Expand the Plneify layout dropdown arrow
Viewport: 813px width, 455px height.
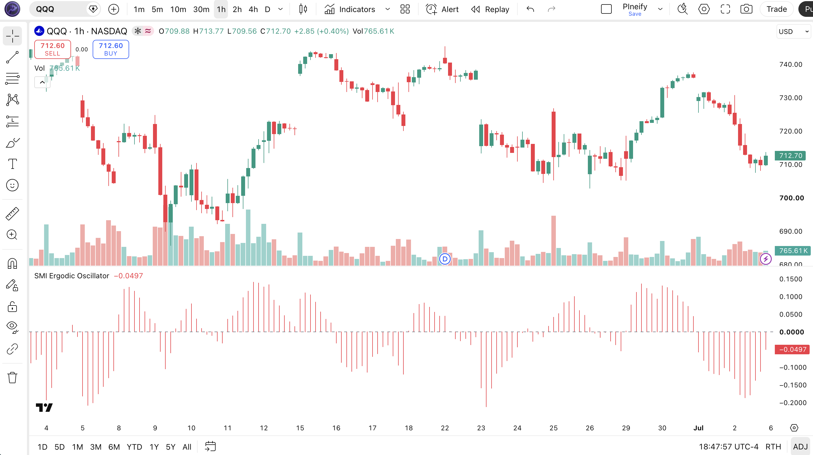tap(660, 9)
